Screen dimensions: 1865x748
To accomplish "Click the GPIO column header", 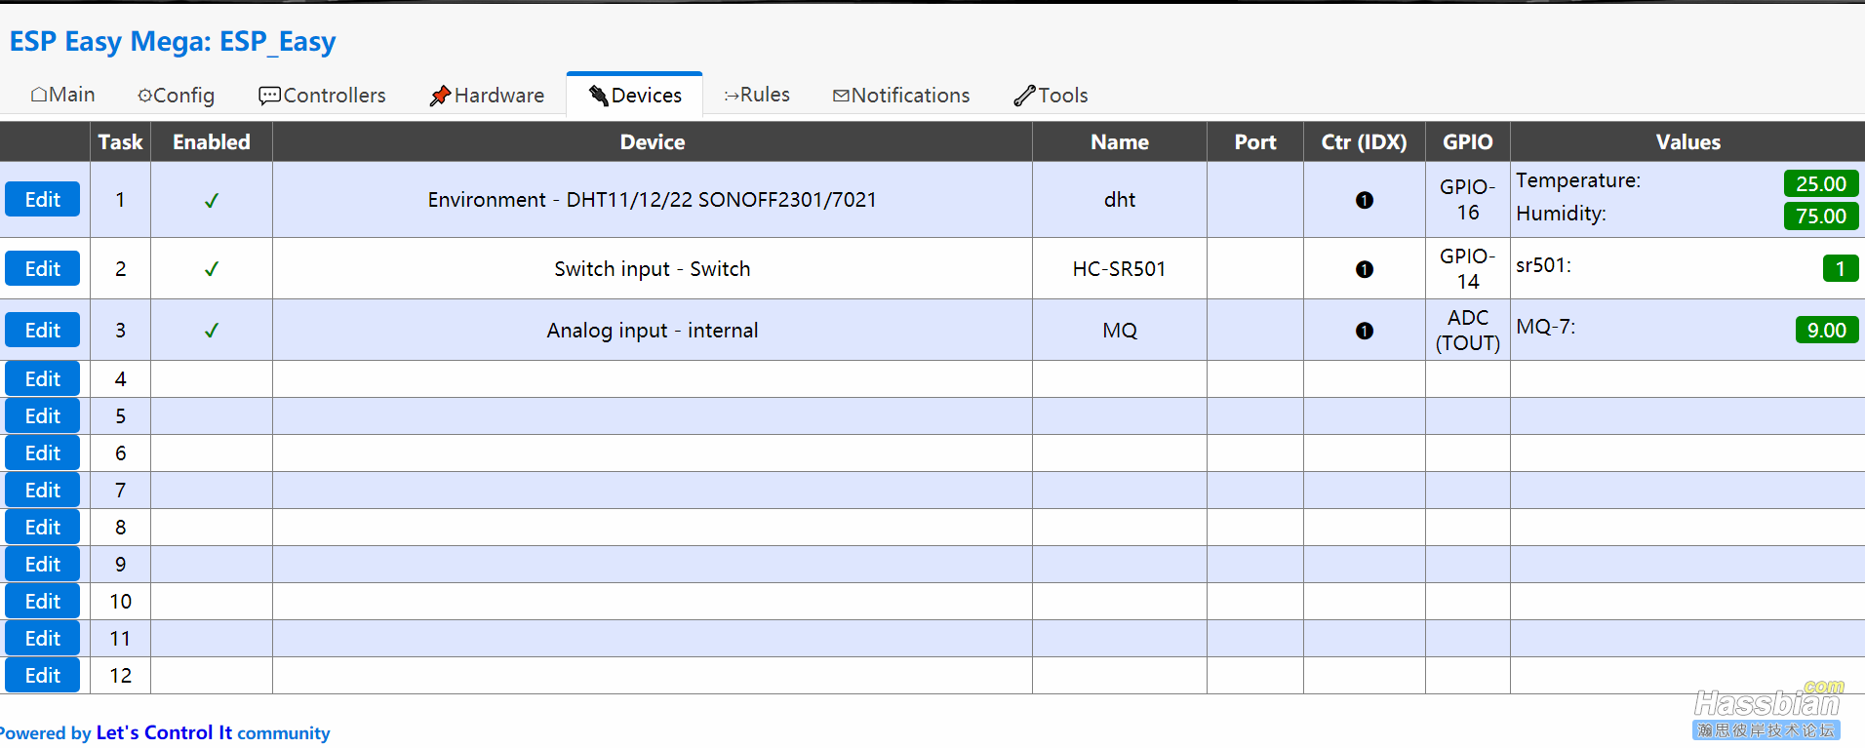I will tap(1468, 141).
